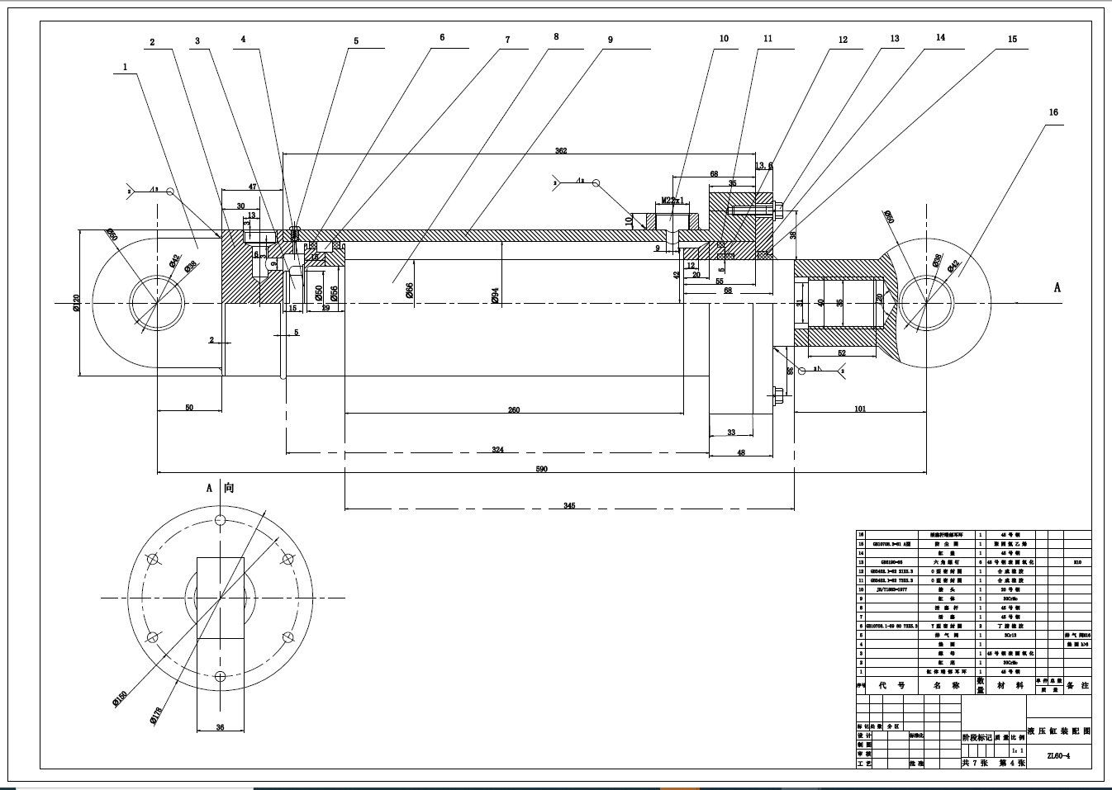
Task: Select the 3Cr13 material entry
Action: coord(1010,635)
